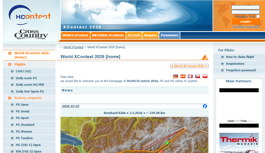The width and height of the screenshot is (265, 153).
Task: Open PG Standard ranking
Action: (29, 125)
